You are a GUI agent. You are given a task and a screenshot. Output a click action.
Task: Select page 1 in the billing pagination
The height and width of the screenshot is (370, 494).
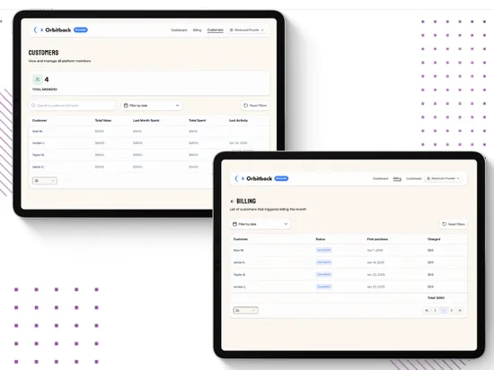[444, 310]
